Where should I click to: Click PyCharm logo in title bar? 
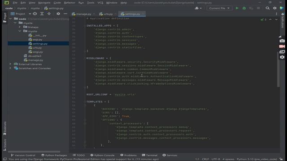coord(7,3)
